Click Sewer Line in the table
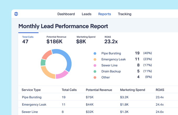Image resolution: width=178 pixels, height=115 pixels. coord(30,112)
